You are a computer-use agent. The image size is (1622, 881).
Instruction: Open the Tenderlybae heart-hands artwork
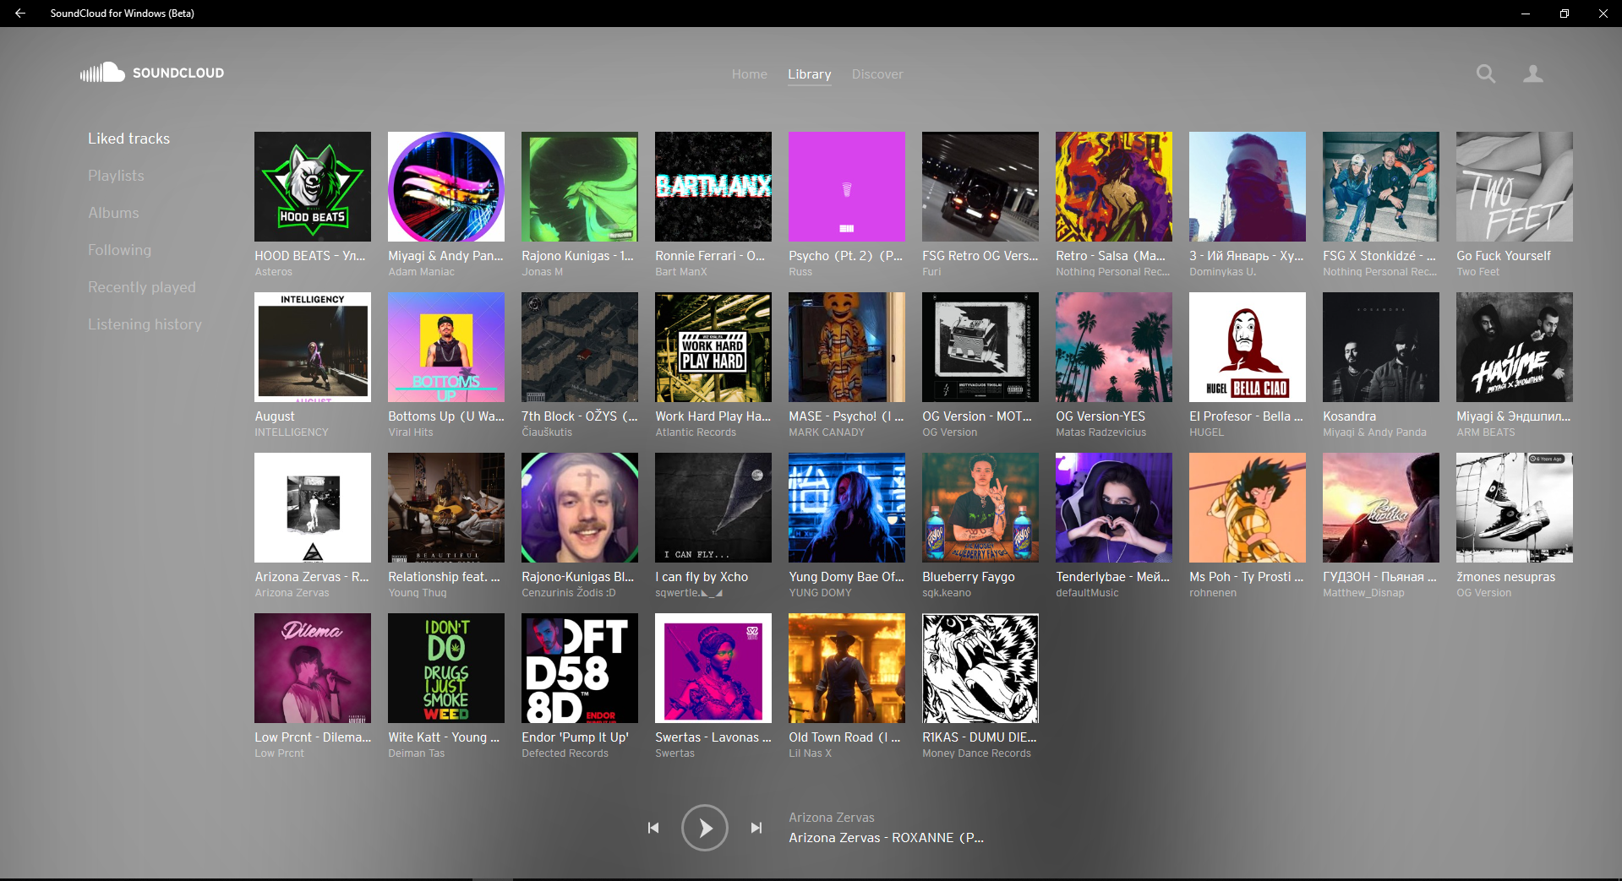tap(1114, 508)
